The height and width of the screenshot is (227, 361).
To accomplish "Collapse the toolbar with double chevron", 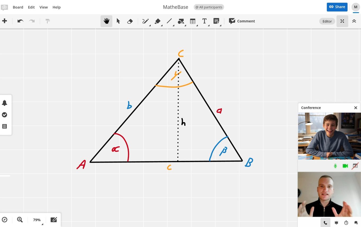I will tap(354, 21).
